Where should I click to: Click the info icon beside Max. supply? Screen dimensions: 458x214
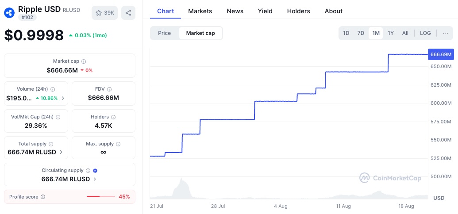pyautogui.click(x=118, y=144)
